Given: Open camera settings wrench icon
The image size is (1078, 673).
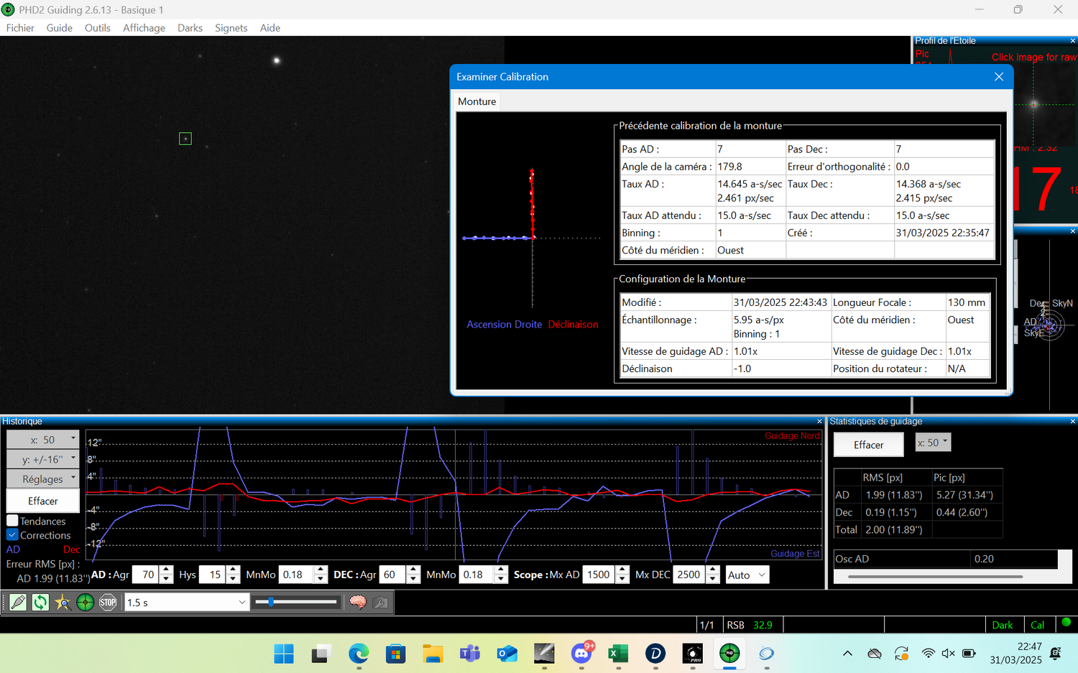Looking at the screenshot, I should [381, 603].
